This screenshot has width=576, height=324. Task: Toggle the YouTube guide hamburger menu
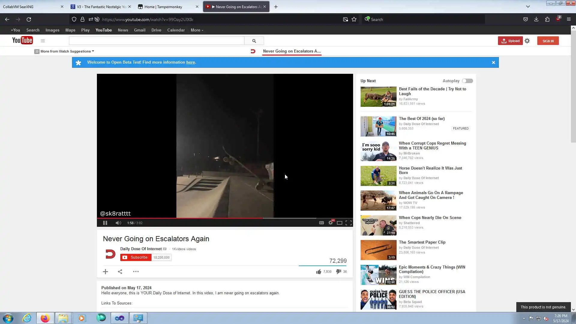pos(43,41)
